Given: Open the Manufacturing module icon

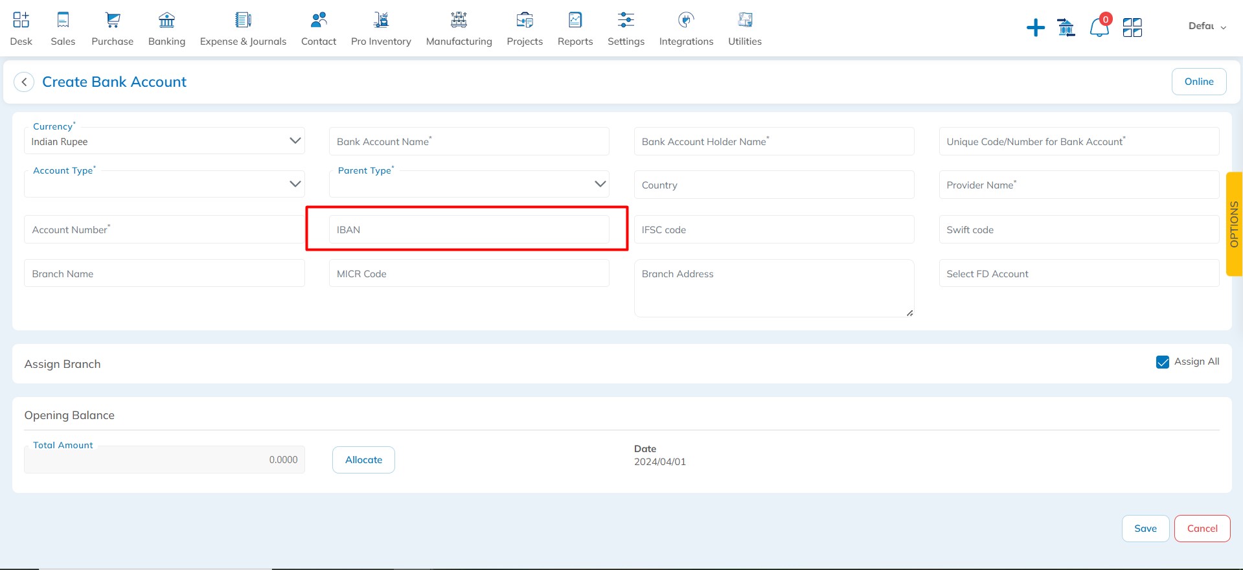Looking at the screenshot, I should coord(459,21).
